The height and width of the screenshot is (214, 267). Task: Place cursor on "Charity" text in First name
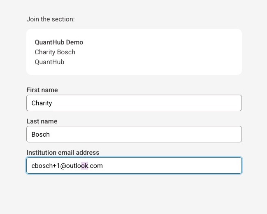point(42,103)
